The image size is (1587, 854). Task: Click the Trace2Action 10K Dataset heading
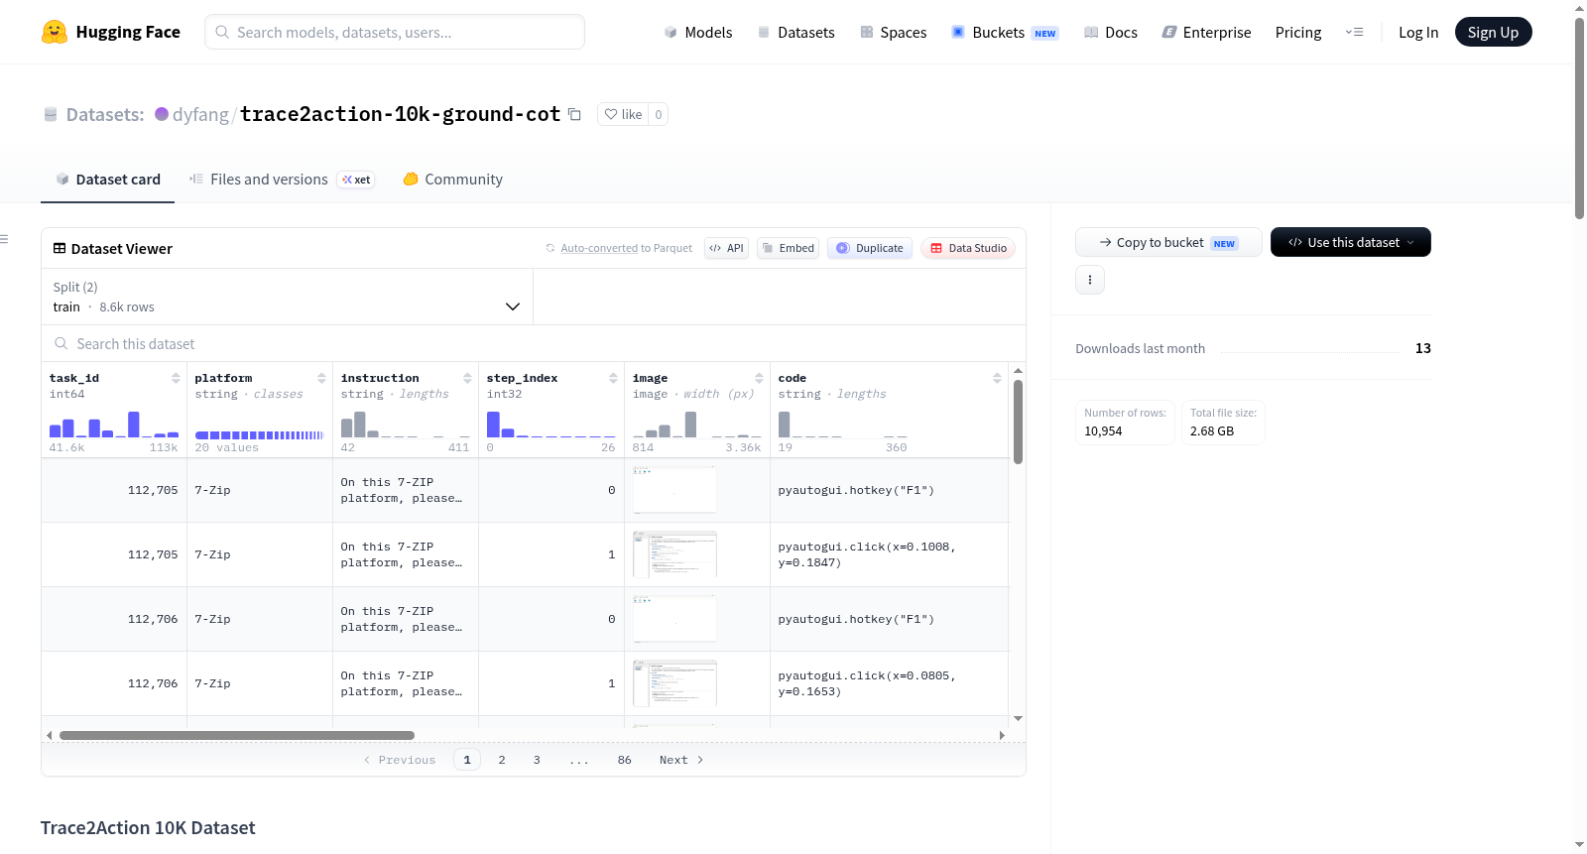tap(148, 827)
